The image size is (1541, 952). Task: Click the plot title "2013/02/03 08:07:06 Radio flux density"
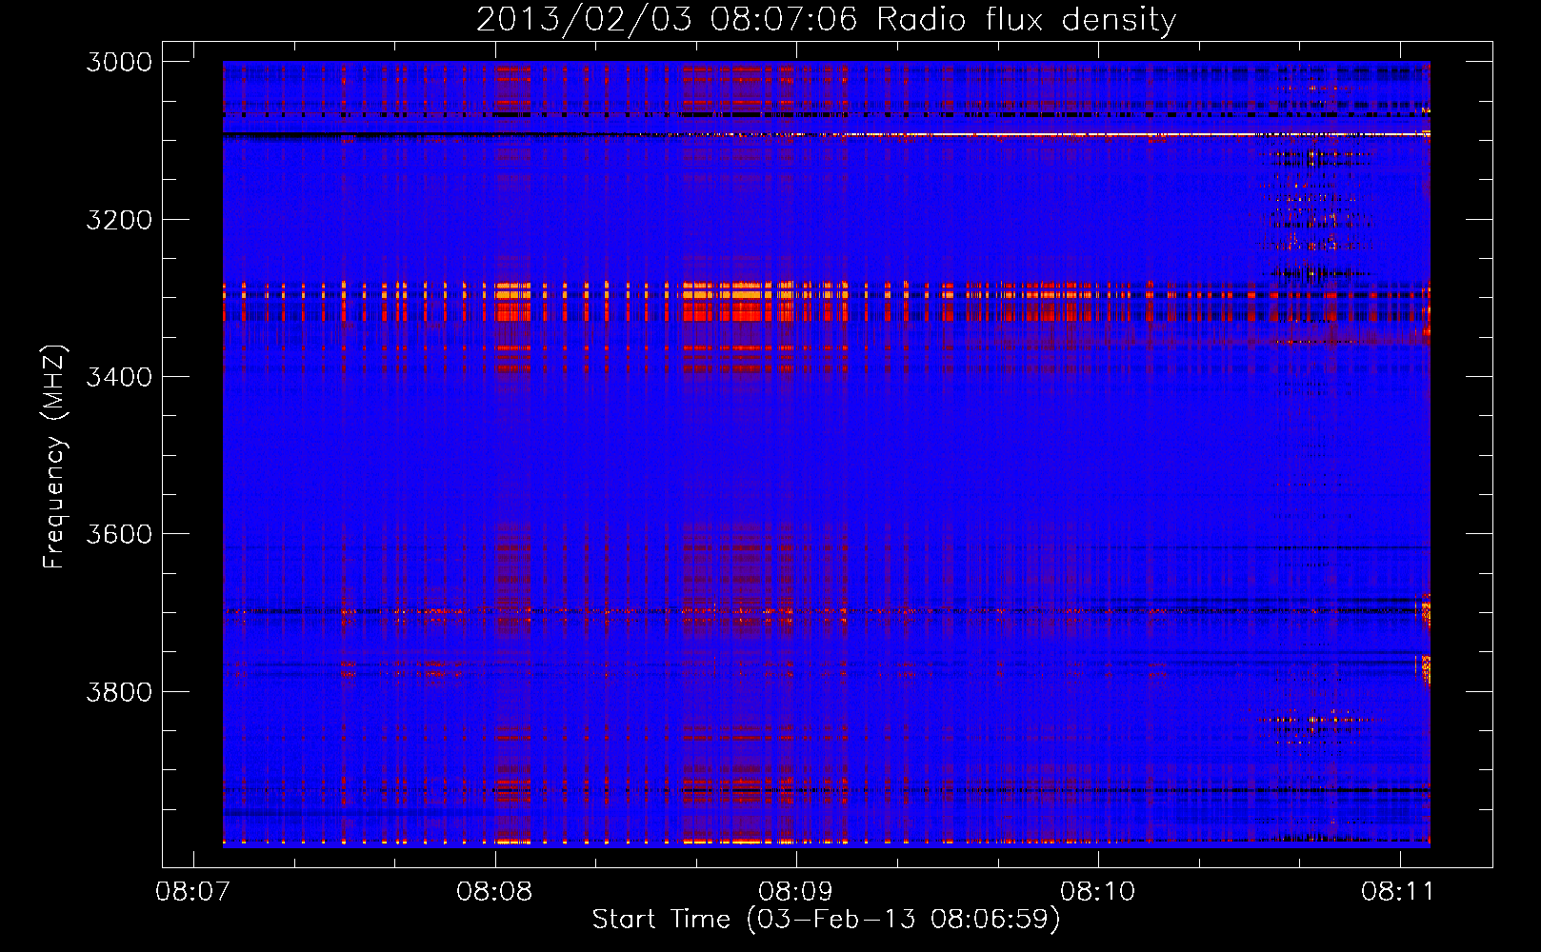click(826, 20)
